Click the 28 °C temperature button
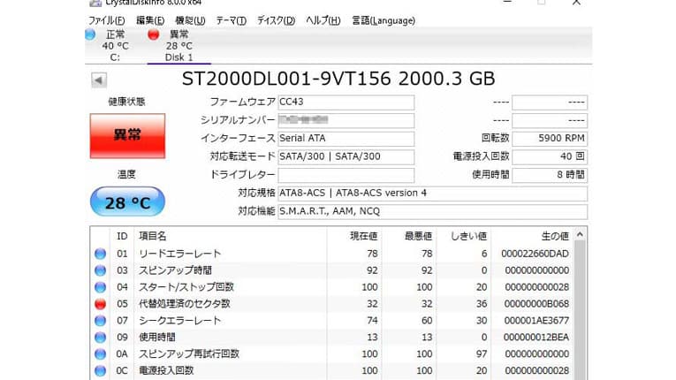 point(127,202)
